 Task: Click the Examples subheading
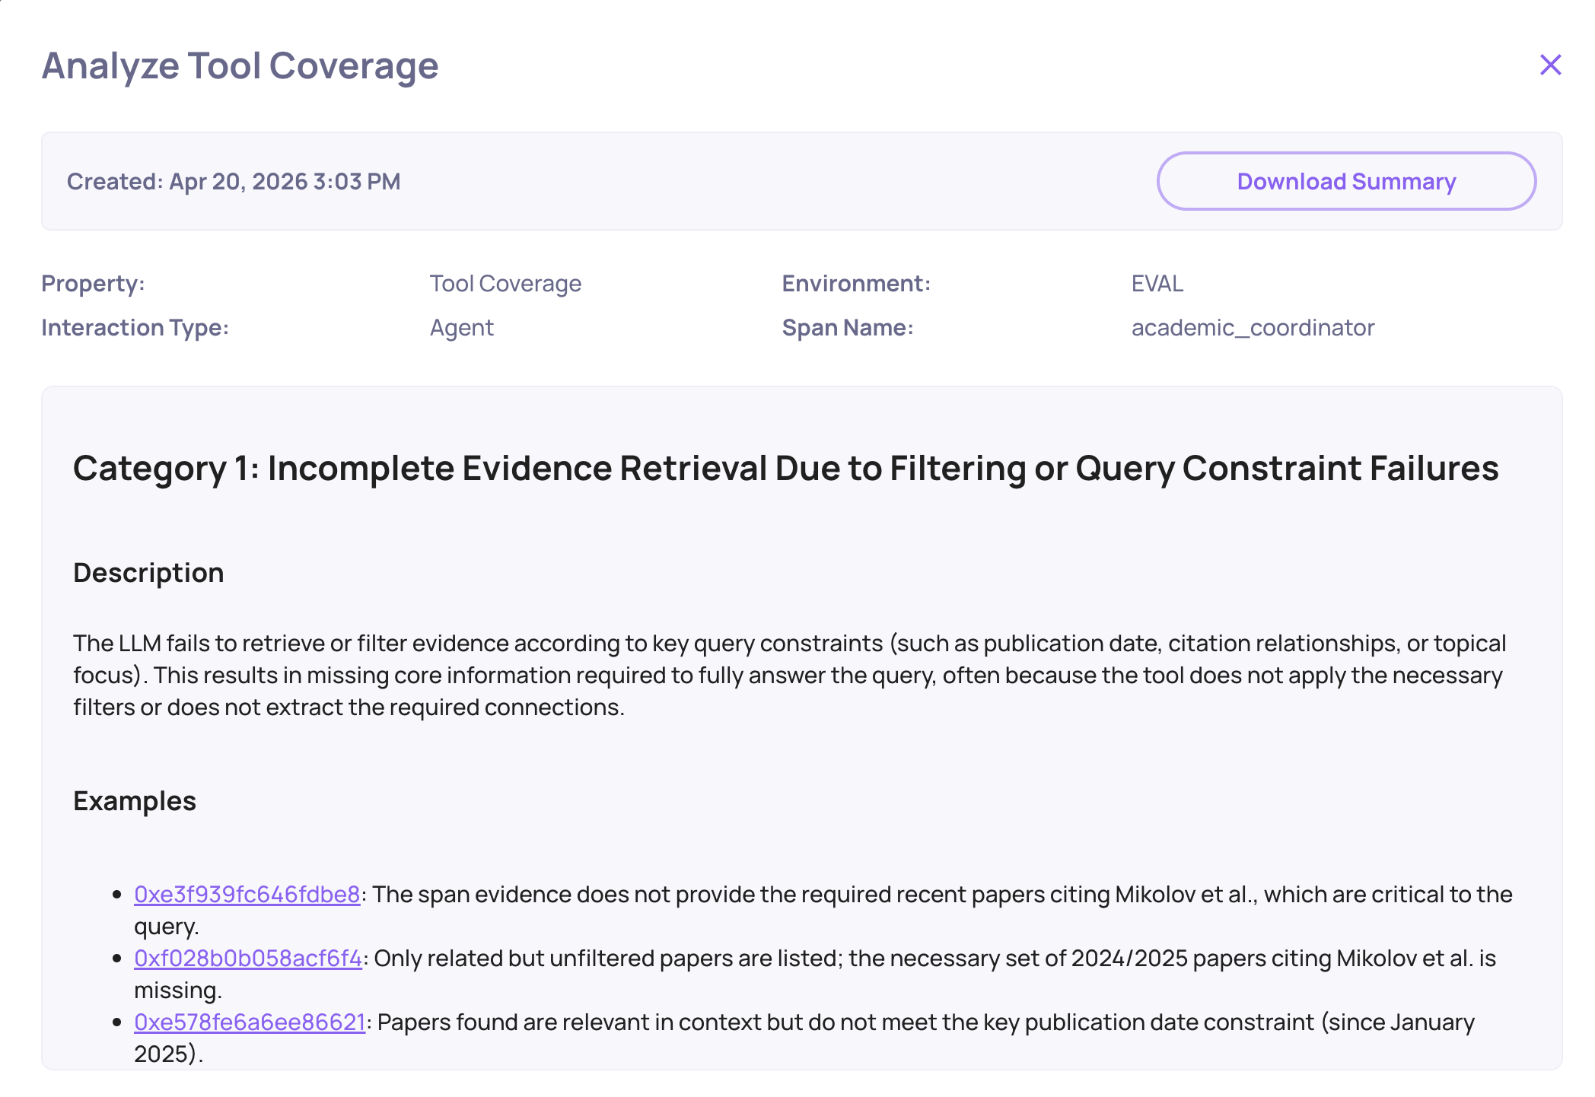tap(135, 801)
